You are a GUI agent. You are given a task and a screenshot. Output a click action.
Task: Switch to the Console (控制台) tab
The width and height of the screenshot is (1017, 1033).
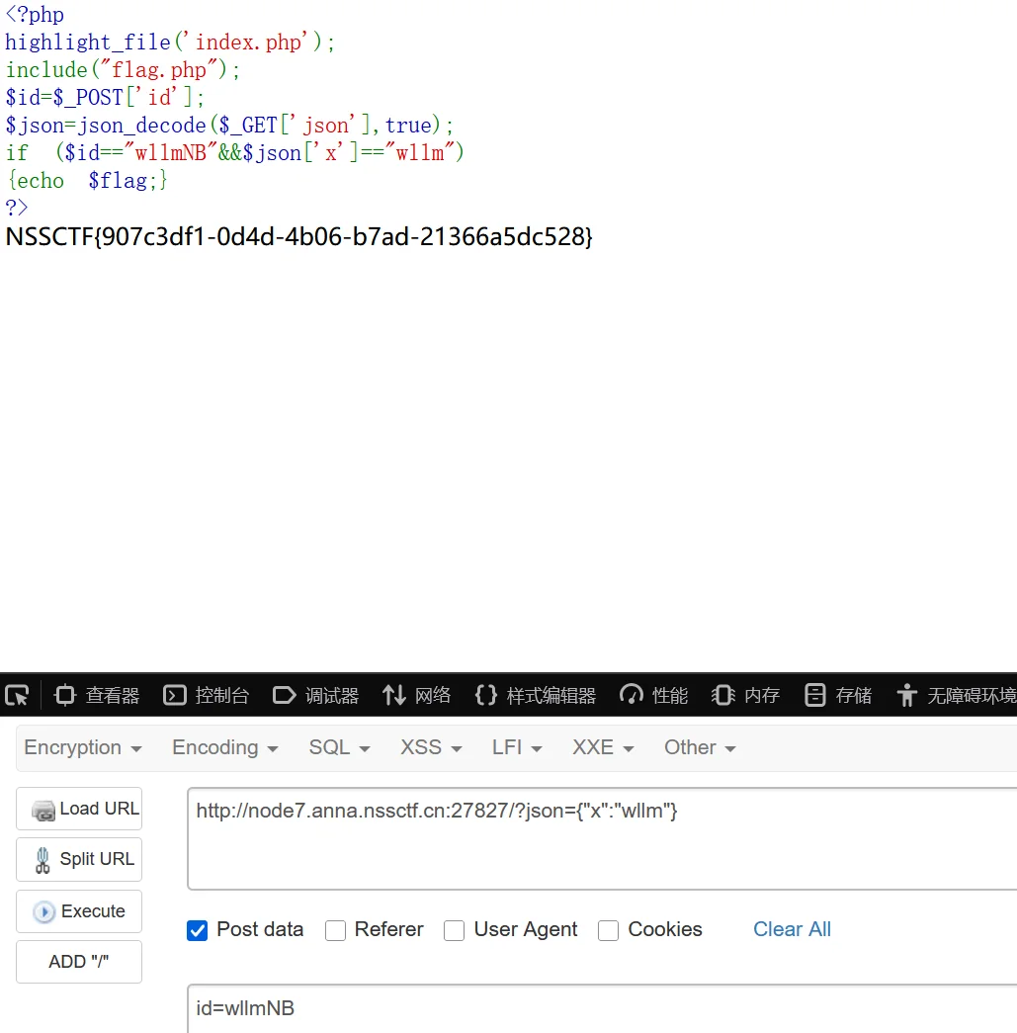click(206, 695)
